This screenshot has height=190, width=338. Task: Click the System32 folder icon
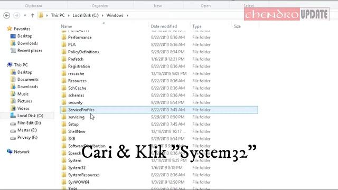[64, 168]
